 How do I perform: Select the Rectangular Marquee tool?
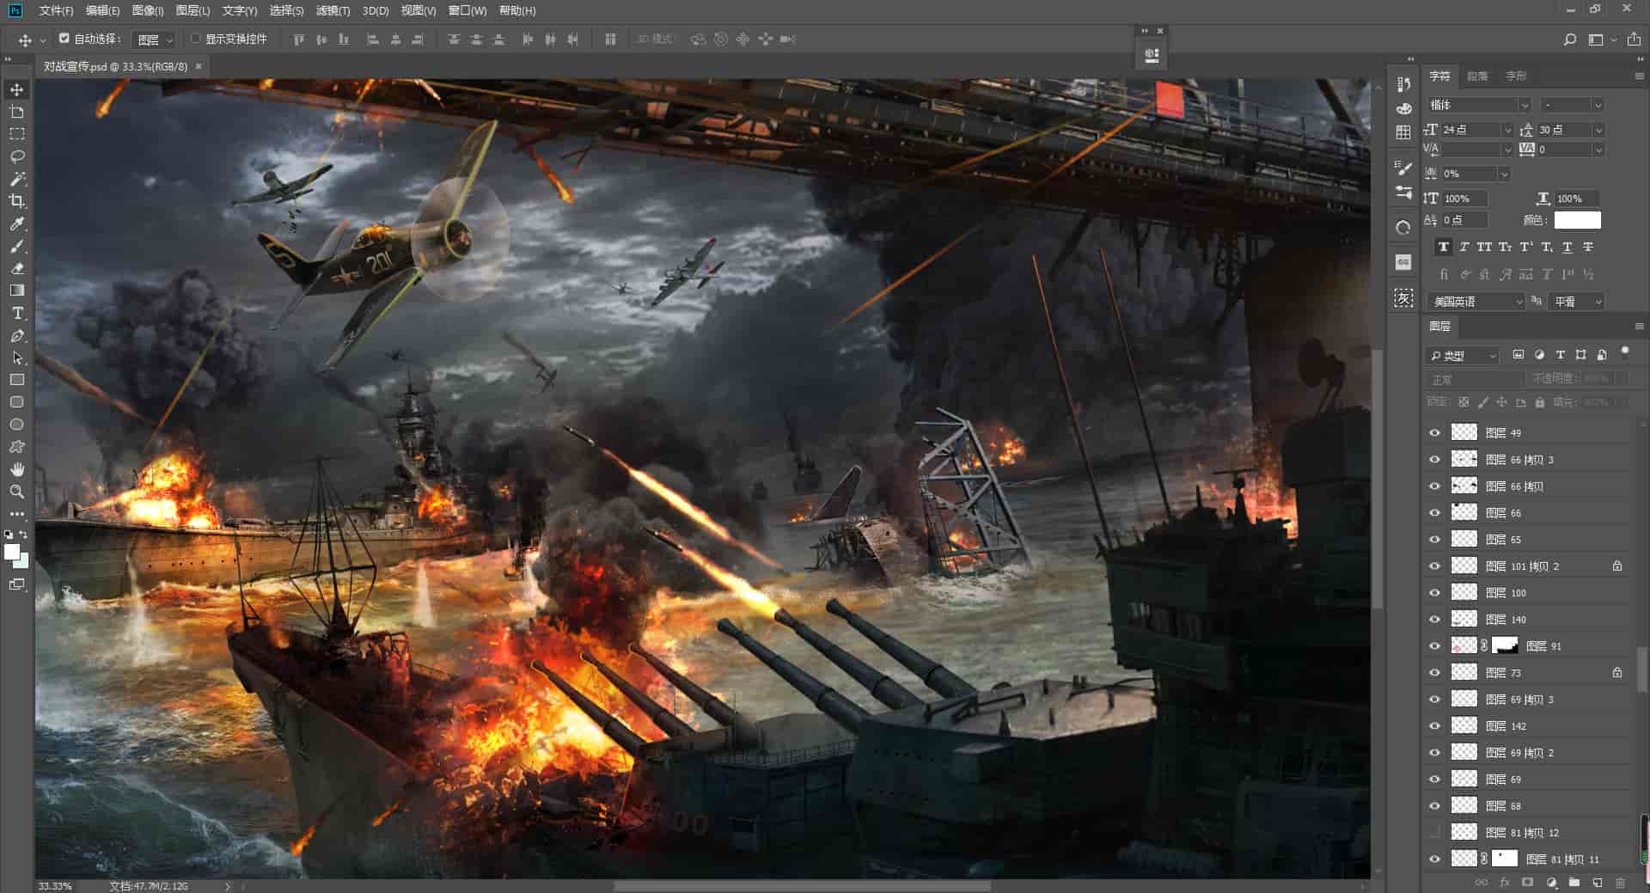(x=16, y=134)
